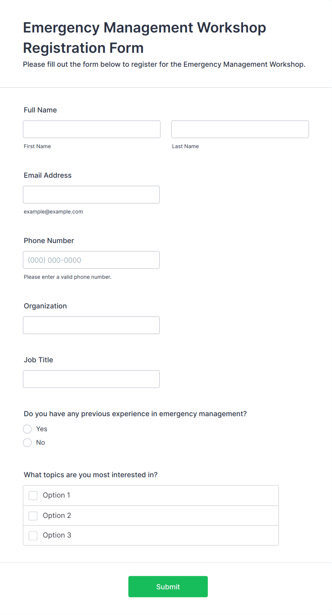The width and height of the screenshot is (332, 615).
Task: Click the Phone Number input field
Action: 91,260
